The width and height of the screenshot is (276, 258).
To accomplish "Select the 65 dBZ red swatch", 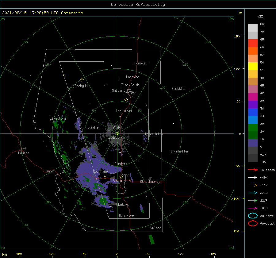I will [x=253, y=43].
